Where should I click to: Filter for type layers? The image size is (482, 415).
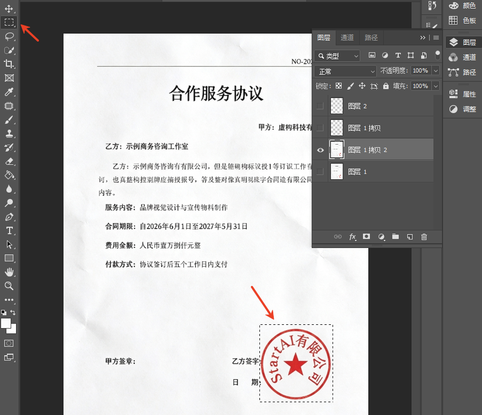(x=398, y=55)
